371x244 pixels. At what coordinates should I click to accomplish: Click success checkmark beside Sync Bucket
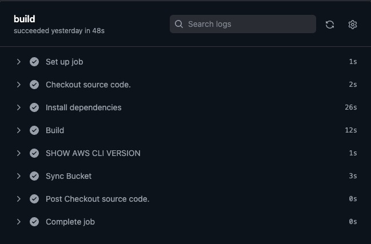(x=34, y=176)
